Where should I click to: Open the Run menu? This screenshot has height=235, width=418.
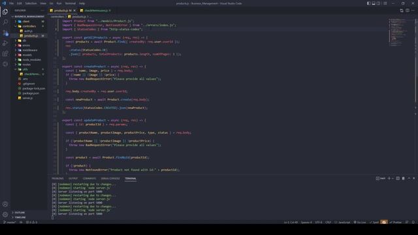coord(59,3)
